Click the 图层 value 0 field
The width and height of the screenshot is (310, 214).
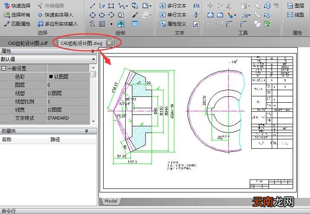pos(68,85)
